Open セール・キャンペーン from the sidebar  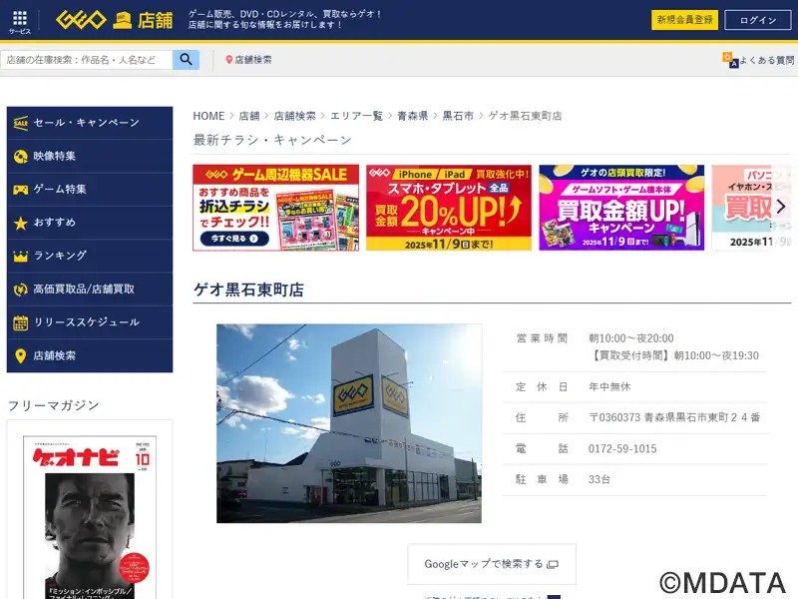[x=90, y=123]
